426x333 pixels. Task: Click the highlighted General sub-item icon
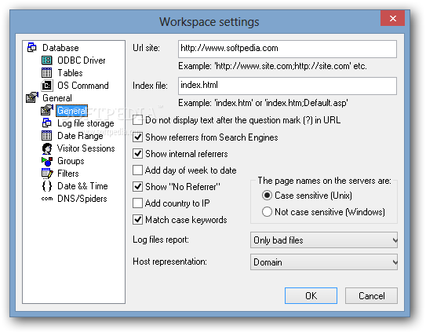pyautogui.click(x=47, y=110)
